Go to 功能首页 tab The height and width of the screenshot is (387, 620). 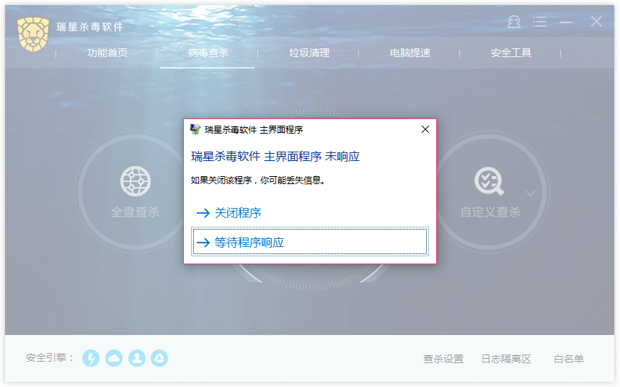pyautogui.click(x=107, y=53)
